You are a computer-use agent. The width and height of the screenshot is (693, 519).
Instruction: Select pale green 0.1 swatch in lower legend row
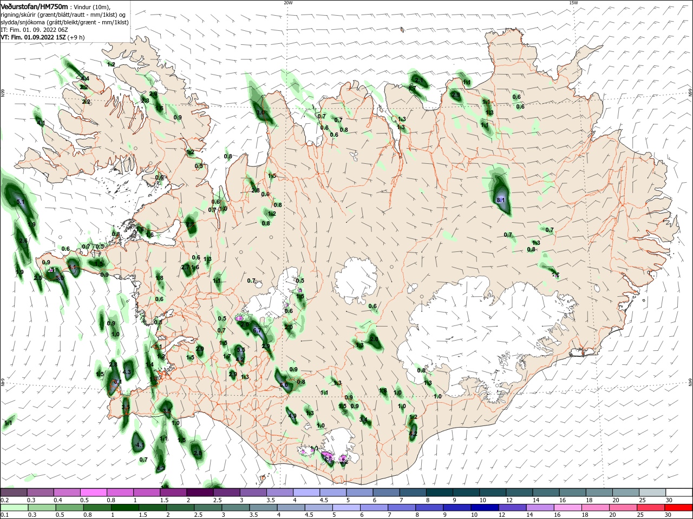point(14,508)
